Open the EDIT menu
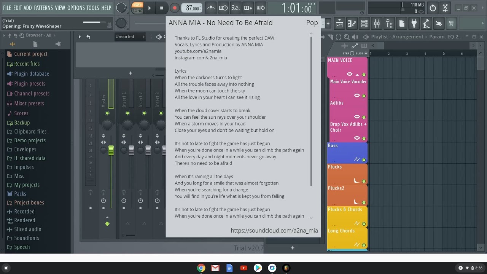Screen dimensions: 487x274 (x=18, y=8)
